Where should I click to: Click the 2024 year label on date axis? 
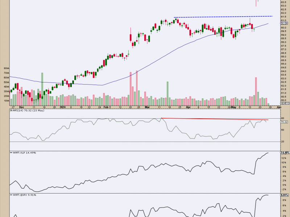pyautogui.click(x=63, y=107)
